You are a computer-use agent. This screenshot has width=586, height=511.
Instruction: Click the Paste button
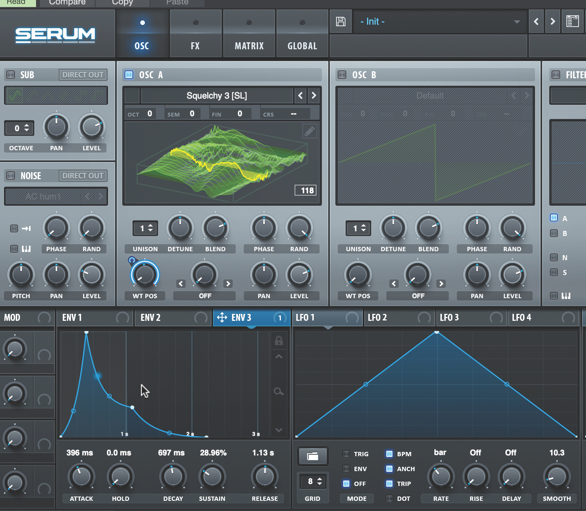(x=177, y=2)
